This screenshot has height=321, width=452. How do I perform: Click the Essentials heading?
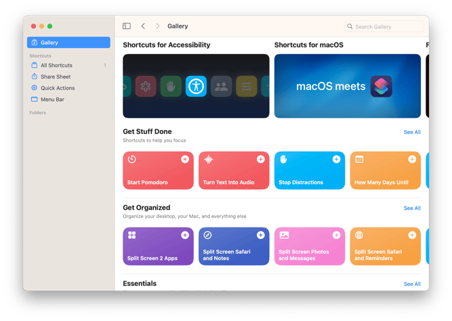(140, 284)
